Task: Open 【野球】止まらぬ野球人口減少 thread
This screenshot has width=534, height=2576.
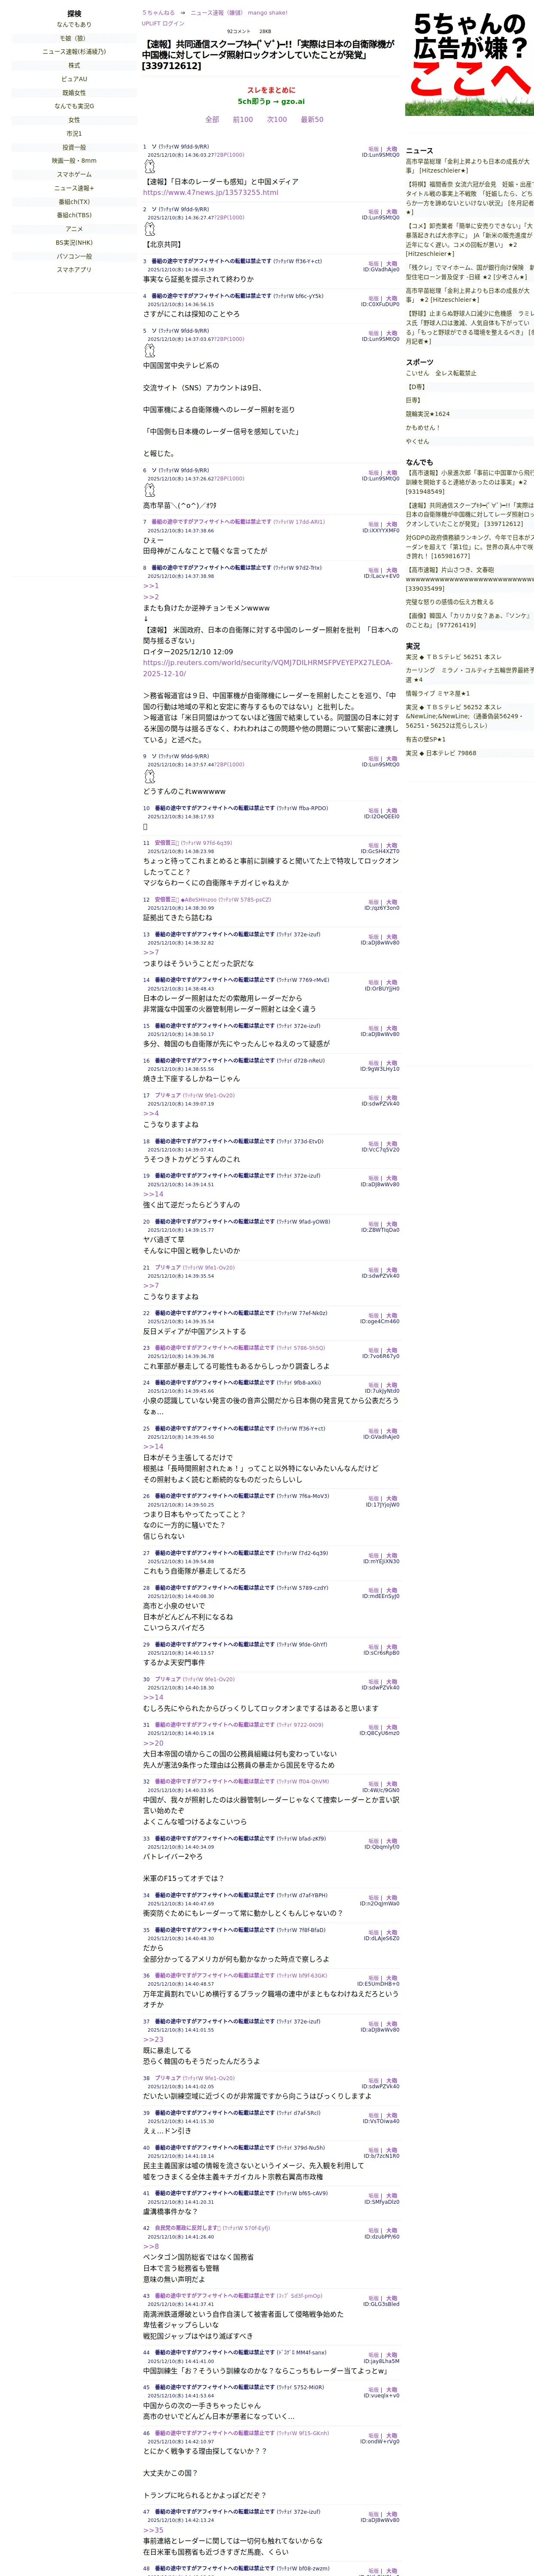Action: [469, 327]
